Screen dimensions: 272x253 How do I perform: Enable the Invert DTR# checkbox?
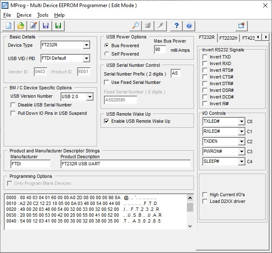pos(205,83)
